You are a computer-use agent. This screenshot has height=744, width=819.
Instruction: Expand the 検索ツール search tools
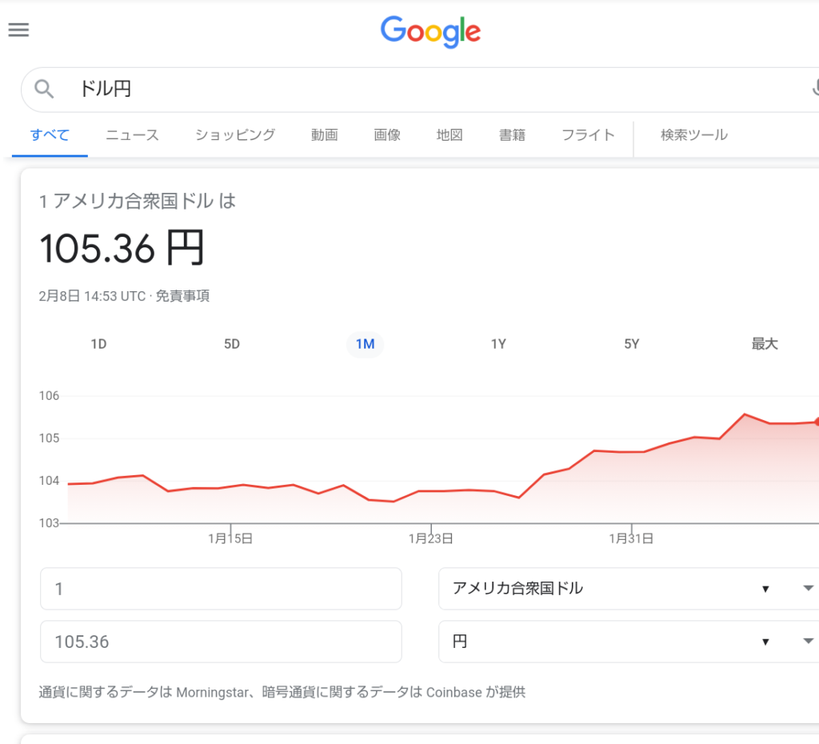click(x=693, y=135)
